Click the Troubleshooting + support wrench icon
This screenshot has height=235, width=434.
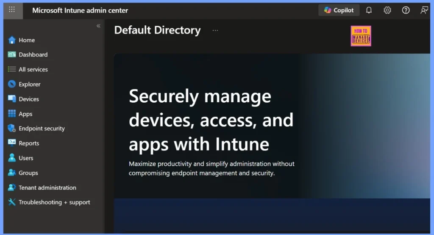(x=12, y=202)
